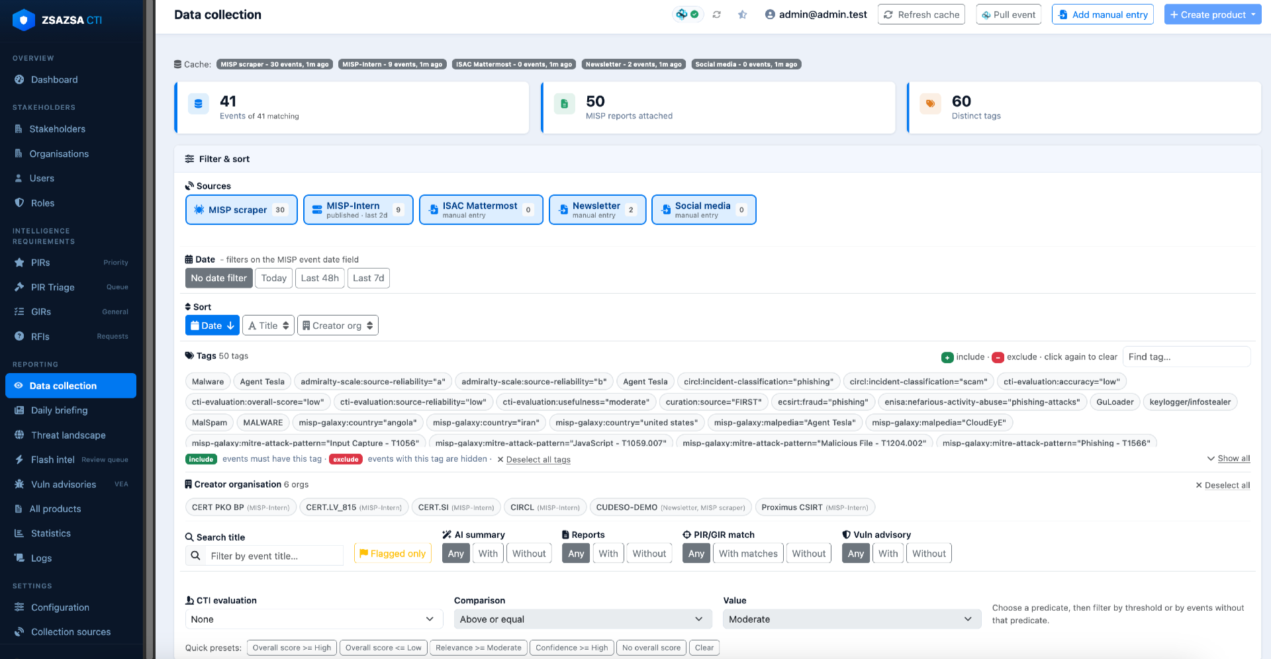Toggle the Social media source filter

[704, 210]
